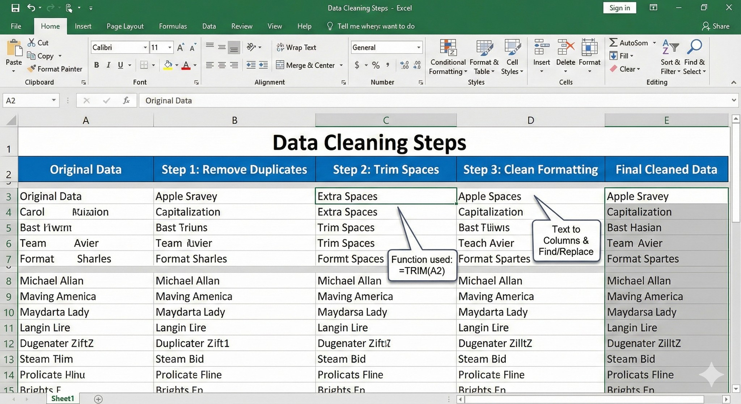
Task: Click the Insert Function fx icon
Action: 126,101
